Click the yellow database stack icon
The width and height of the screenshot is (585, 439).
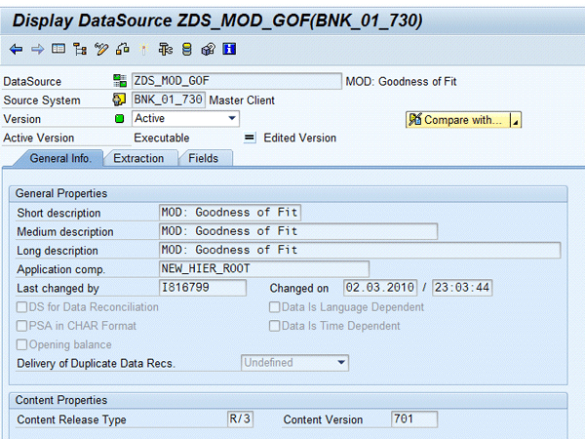pyautogui.click(x=187, y=49)
